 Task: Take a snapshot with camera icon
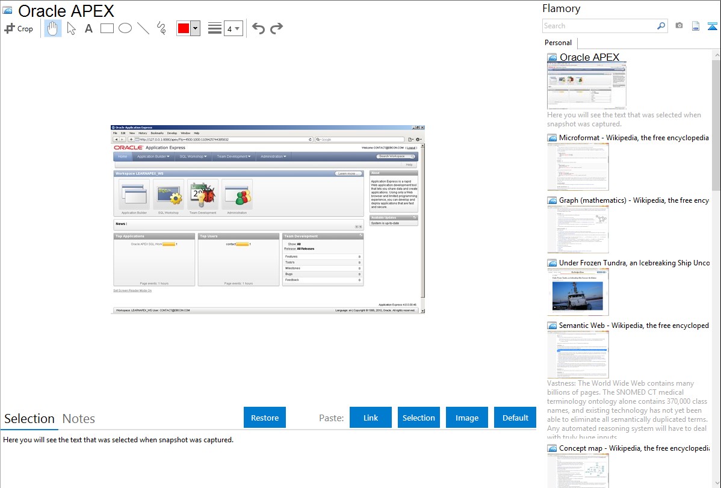679,26
